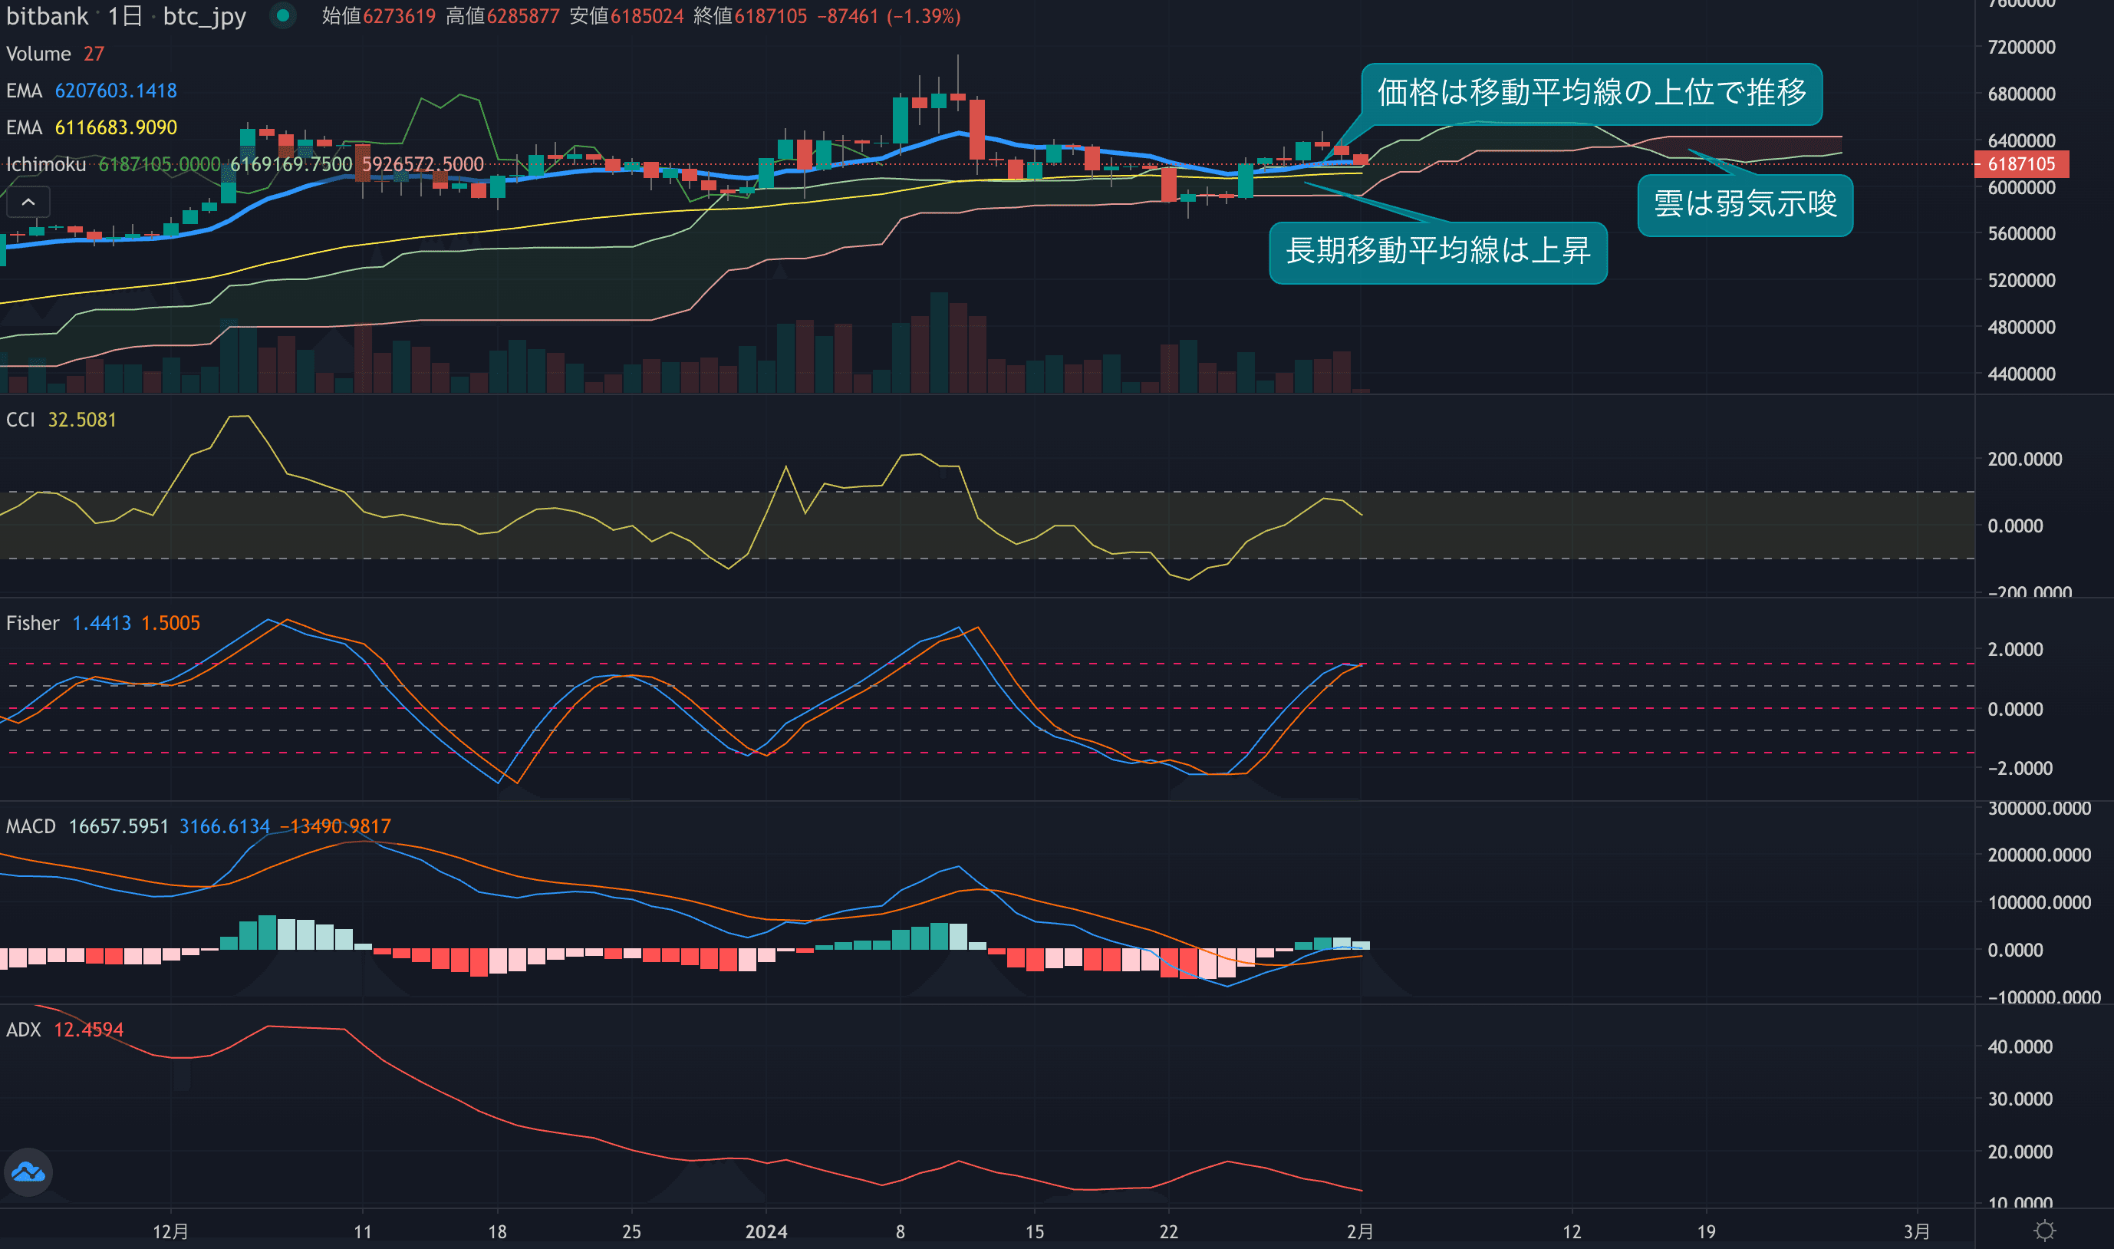Click the btc_jpy symbol title

point(204,16)
